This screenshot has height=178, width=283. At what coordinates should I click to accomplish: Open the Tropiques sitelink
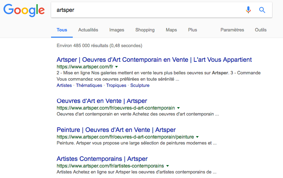116,86
